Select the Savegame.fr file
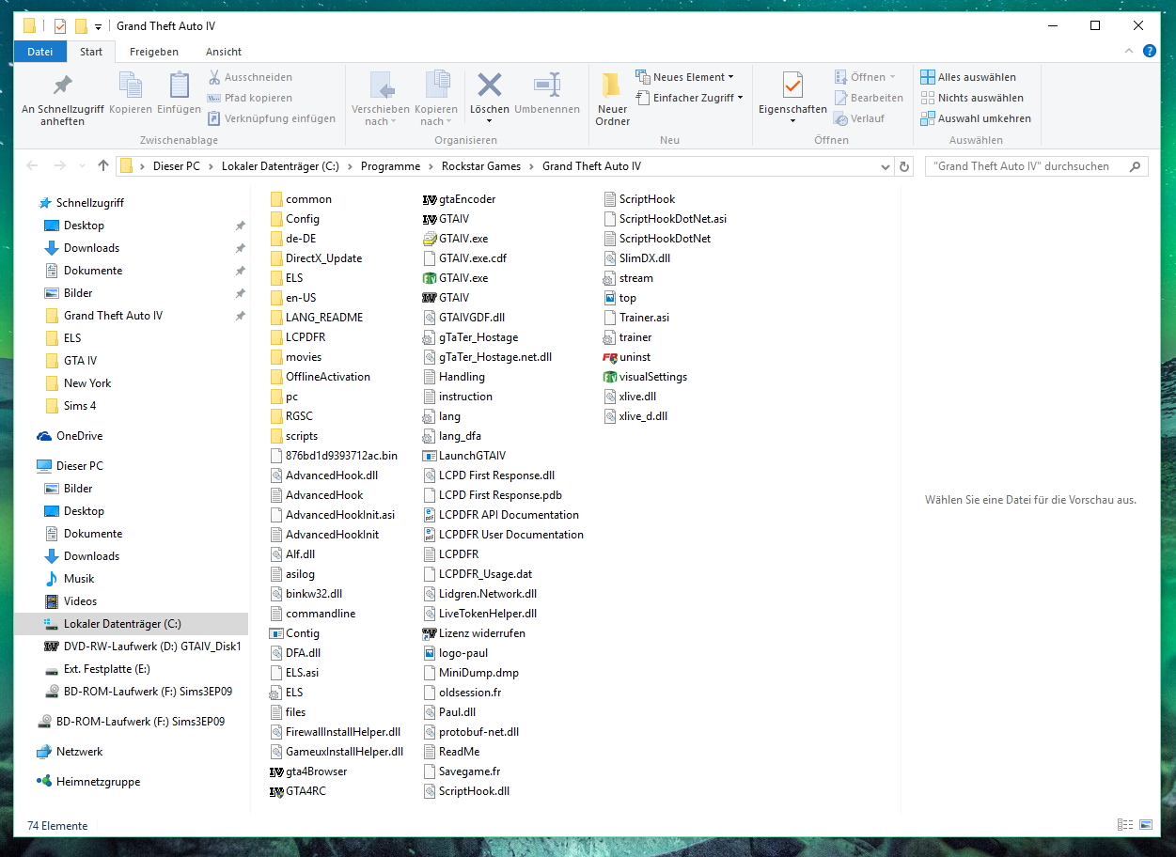Image resolution: width=1176 pixels, height=857 pixels. tap(462, 771)
